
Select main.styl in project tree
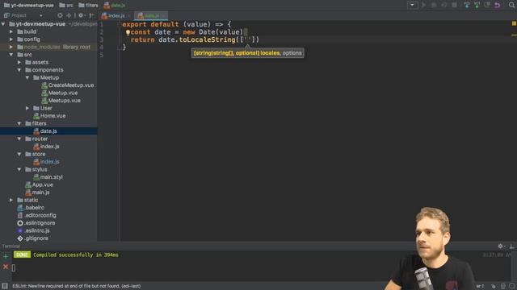coord(48,177)
